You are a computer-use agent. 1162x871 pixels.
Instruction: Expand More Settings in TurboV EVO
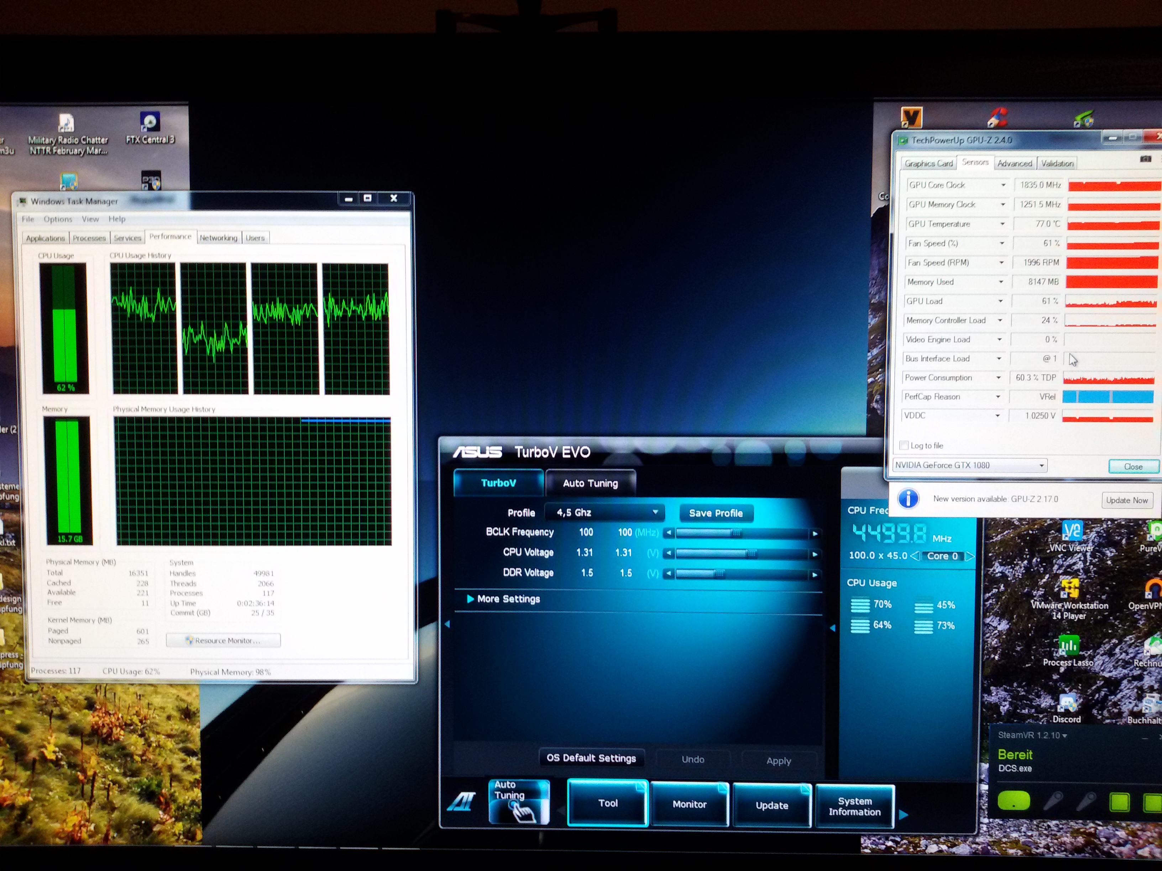503,599
